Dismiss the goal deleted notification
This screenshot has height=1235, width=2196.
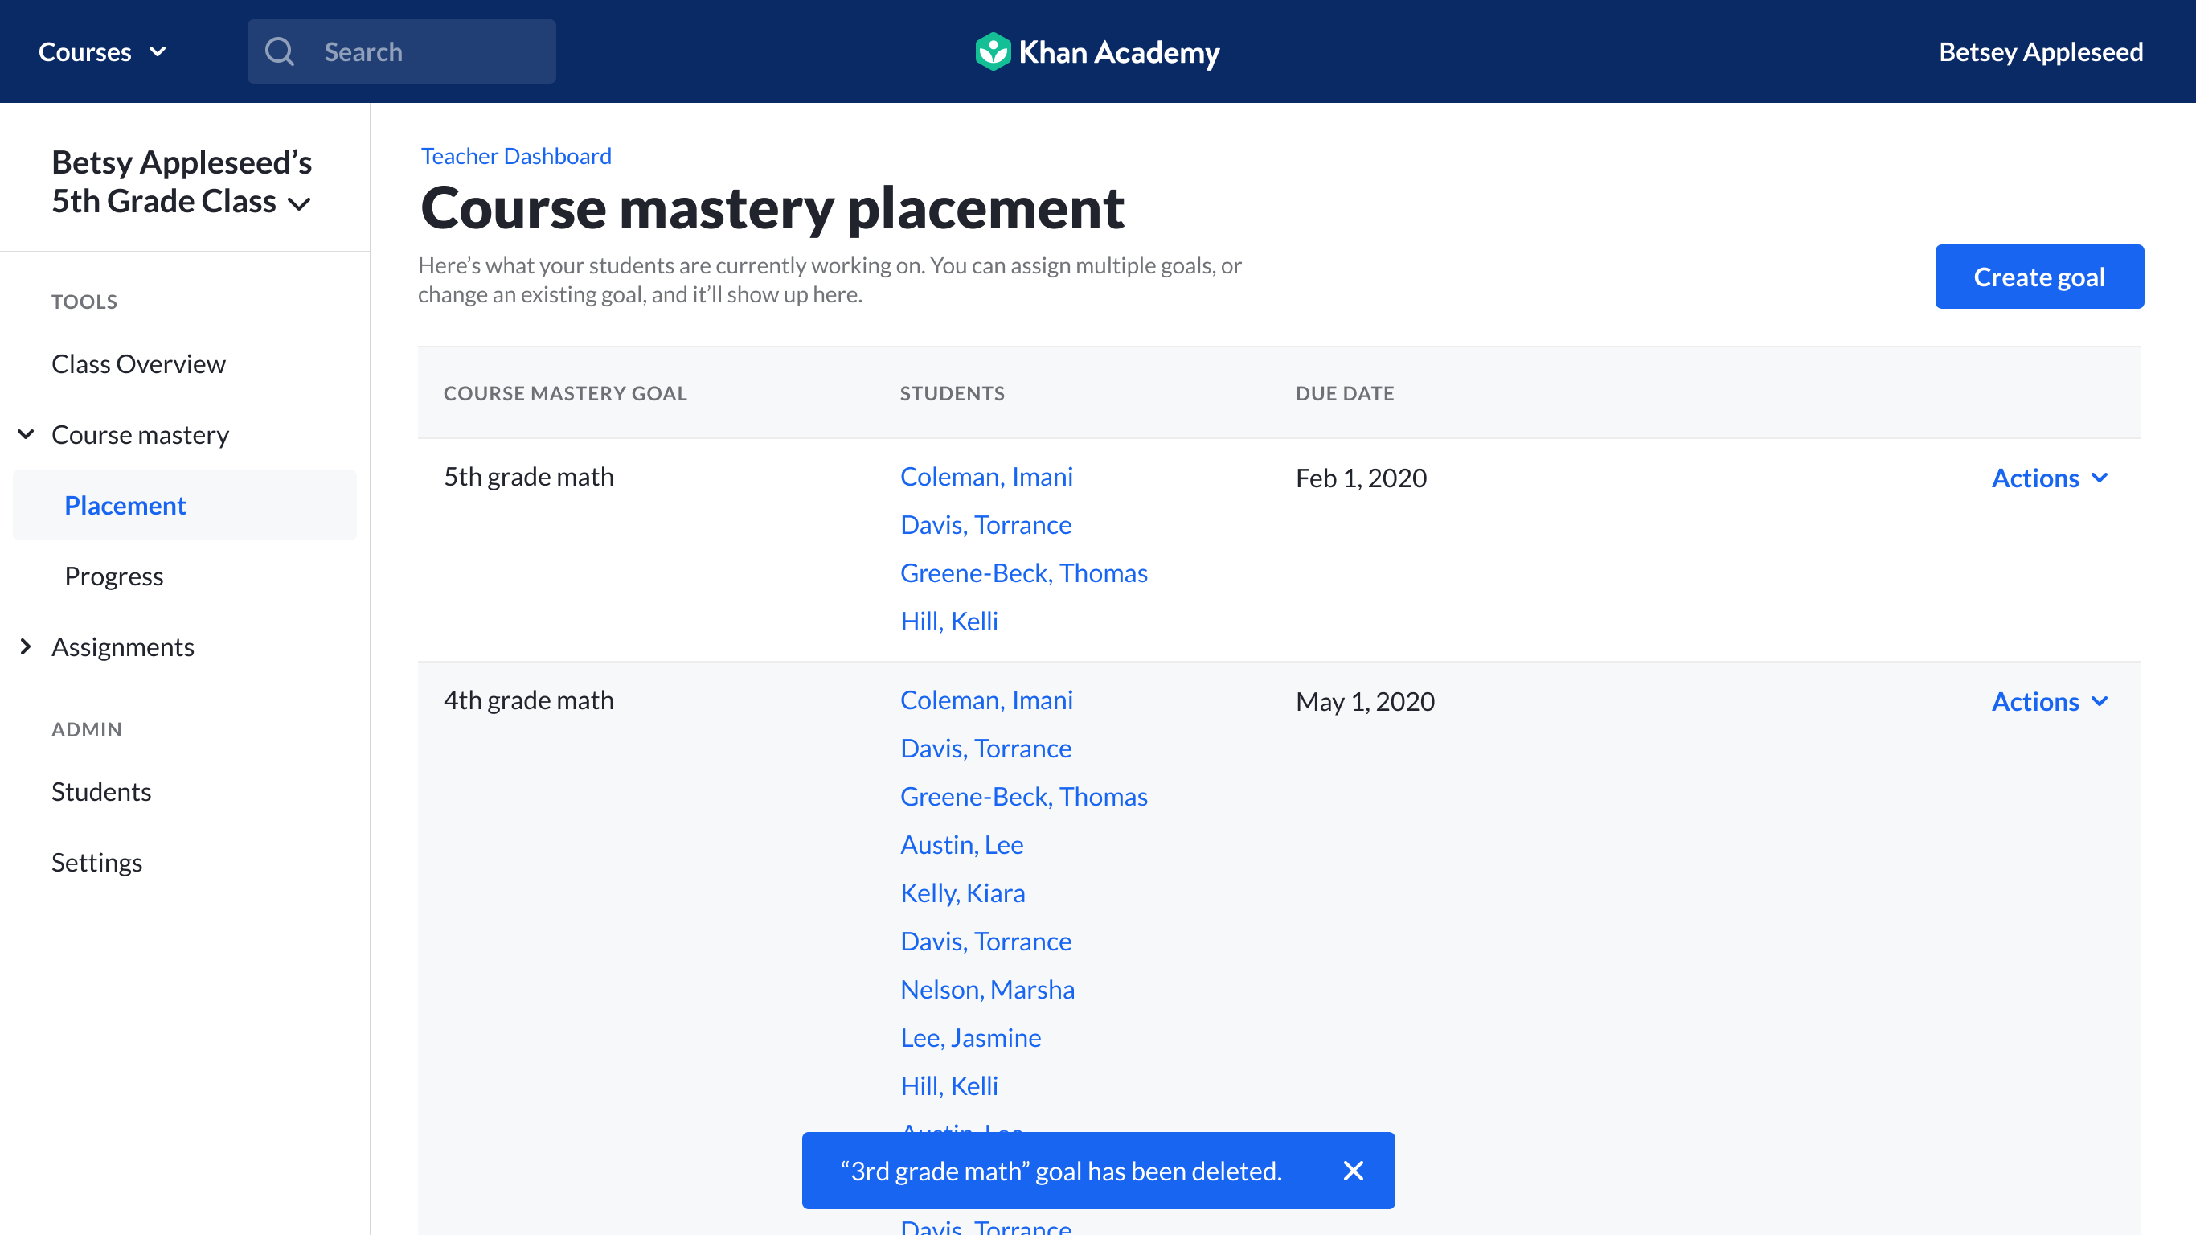pyautogui.click(x=1353, y=1170)
